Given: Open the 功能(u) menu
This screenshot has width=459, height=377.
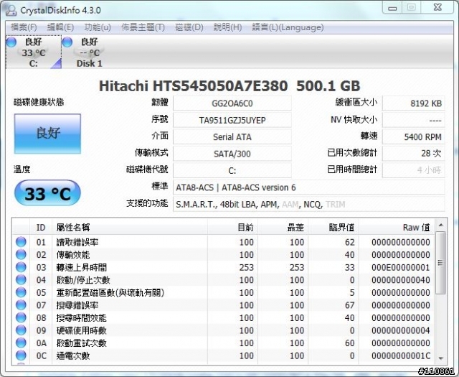Looking at the screenshot, I should point(98,27).
